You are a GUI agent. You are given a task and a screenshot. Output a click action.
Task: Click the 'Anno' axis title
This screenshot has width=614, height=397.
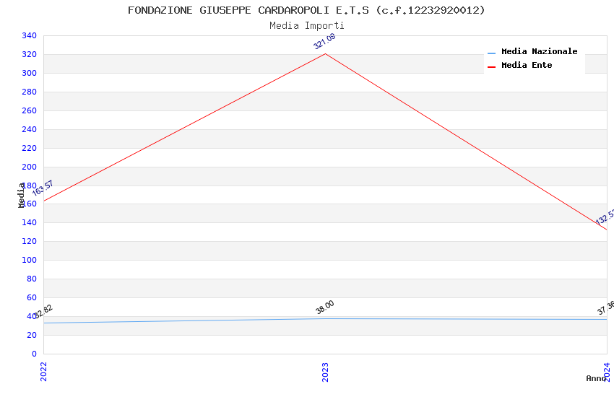point(596,378)
